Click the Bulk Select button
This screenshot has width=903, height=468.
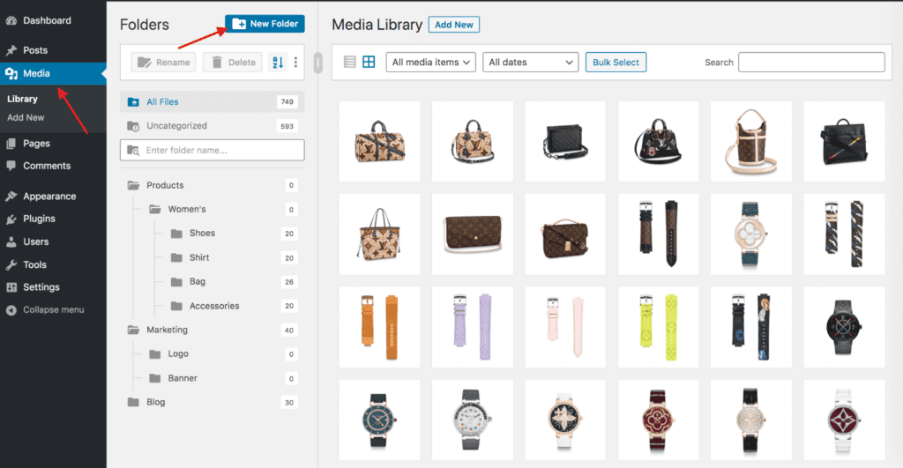(x=616, y=63)
